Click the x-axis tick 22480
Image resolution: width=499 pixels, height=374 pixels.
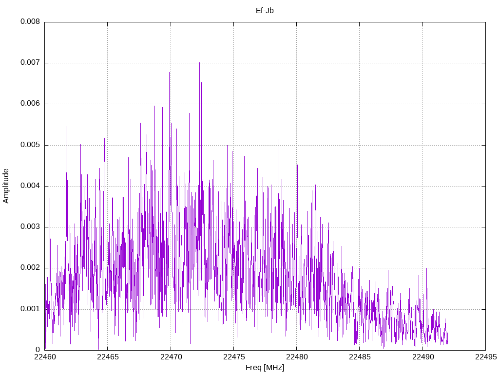[297, 357]
